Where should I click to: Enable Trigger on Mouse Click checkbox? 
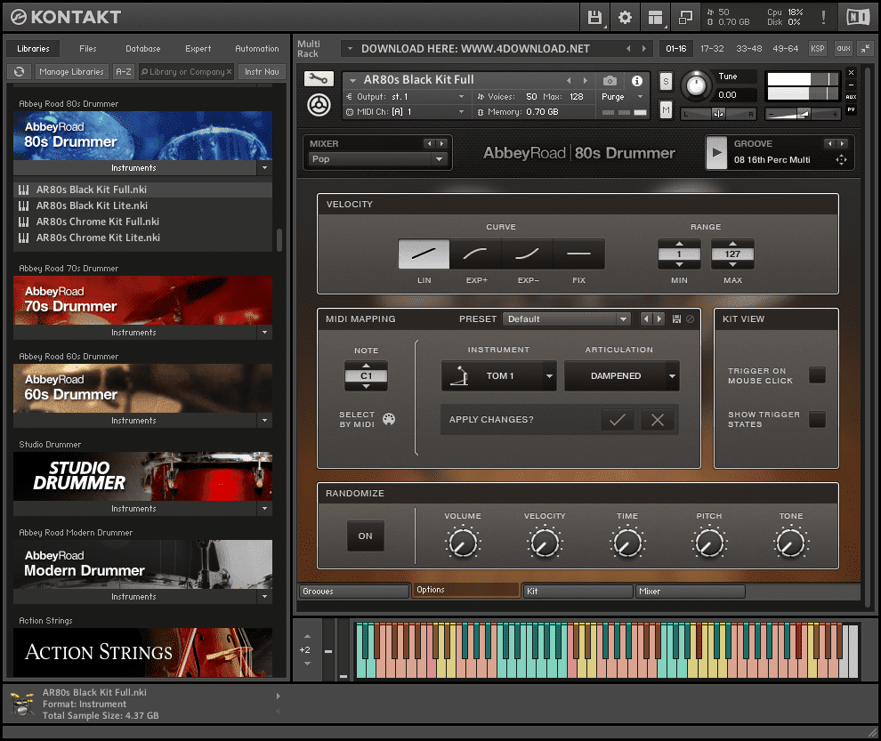[x=817, y=375]
